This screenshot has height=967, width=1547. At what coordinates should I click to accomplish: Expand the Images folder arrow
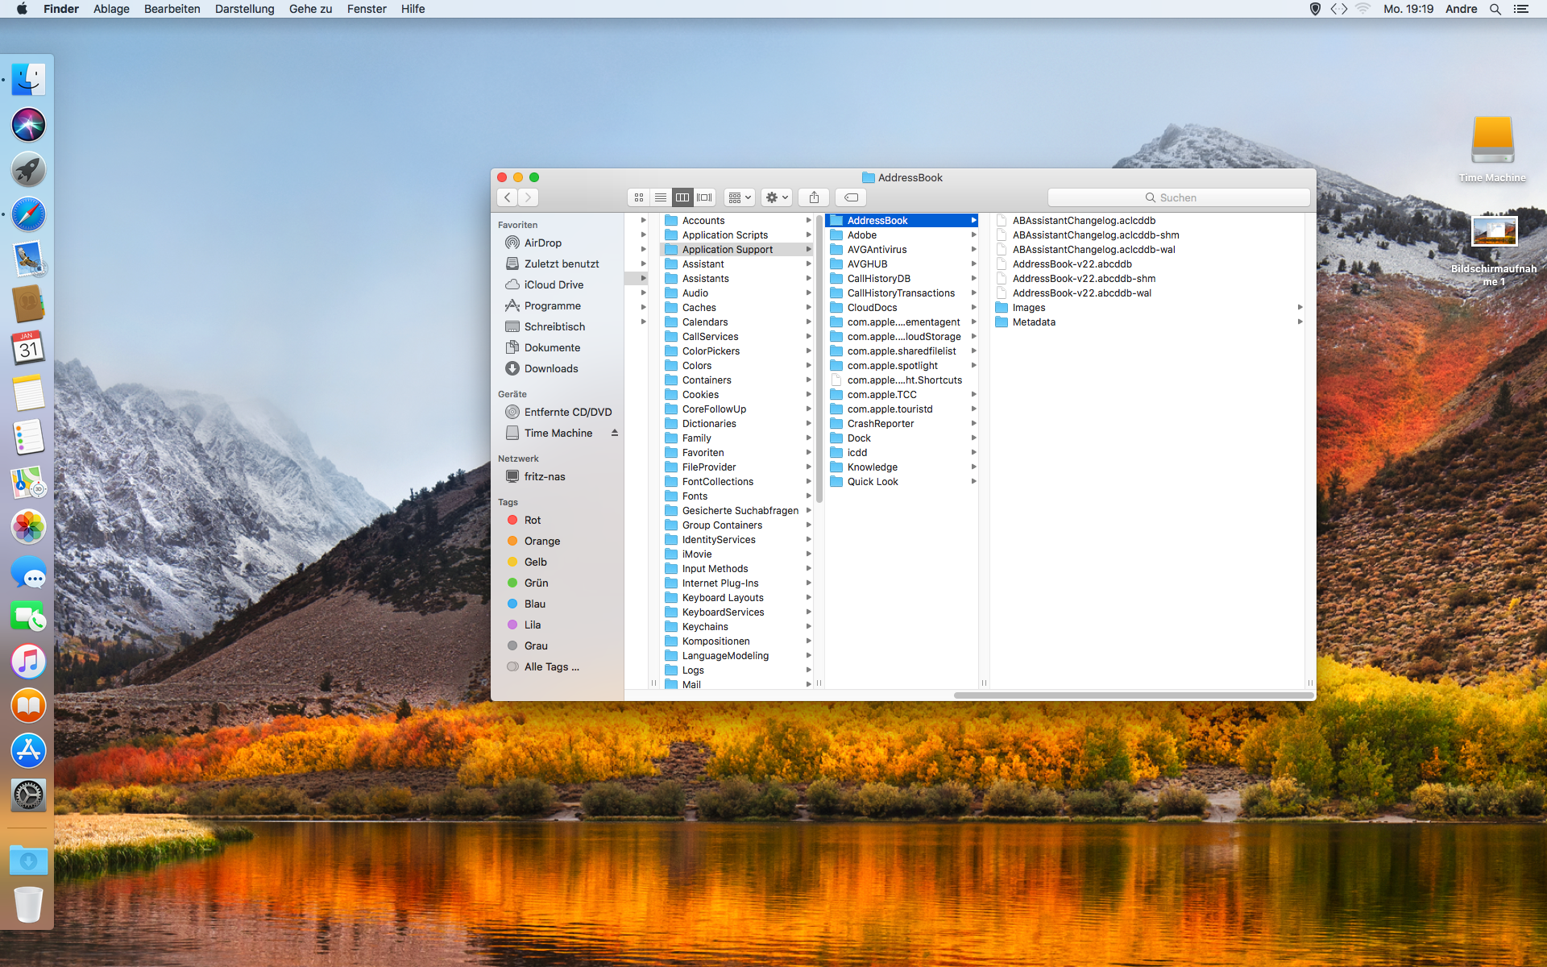(1300, 308)
